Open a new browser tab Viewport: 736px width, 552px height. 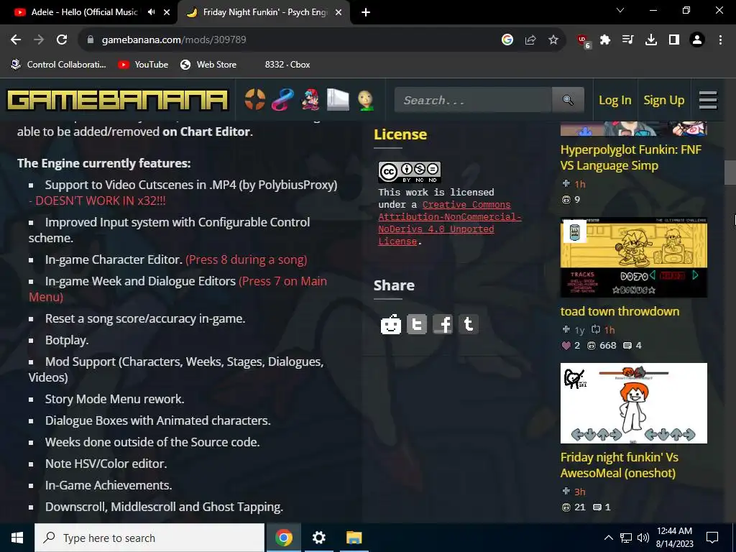(366, 13)
